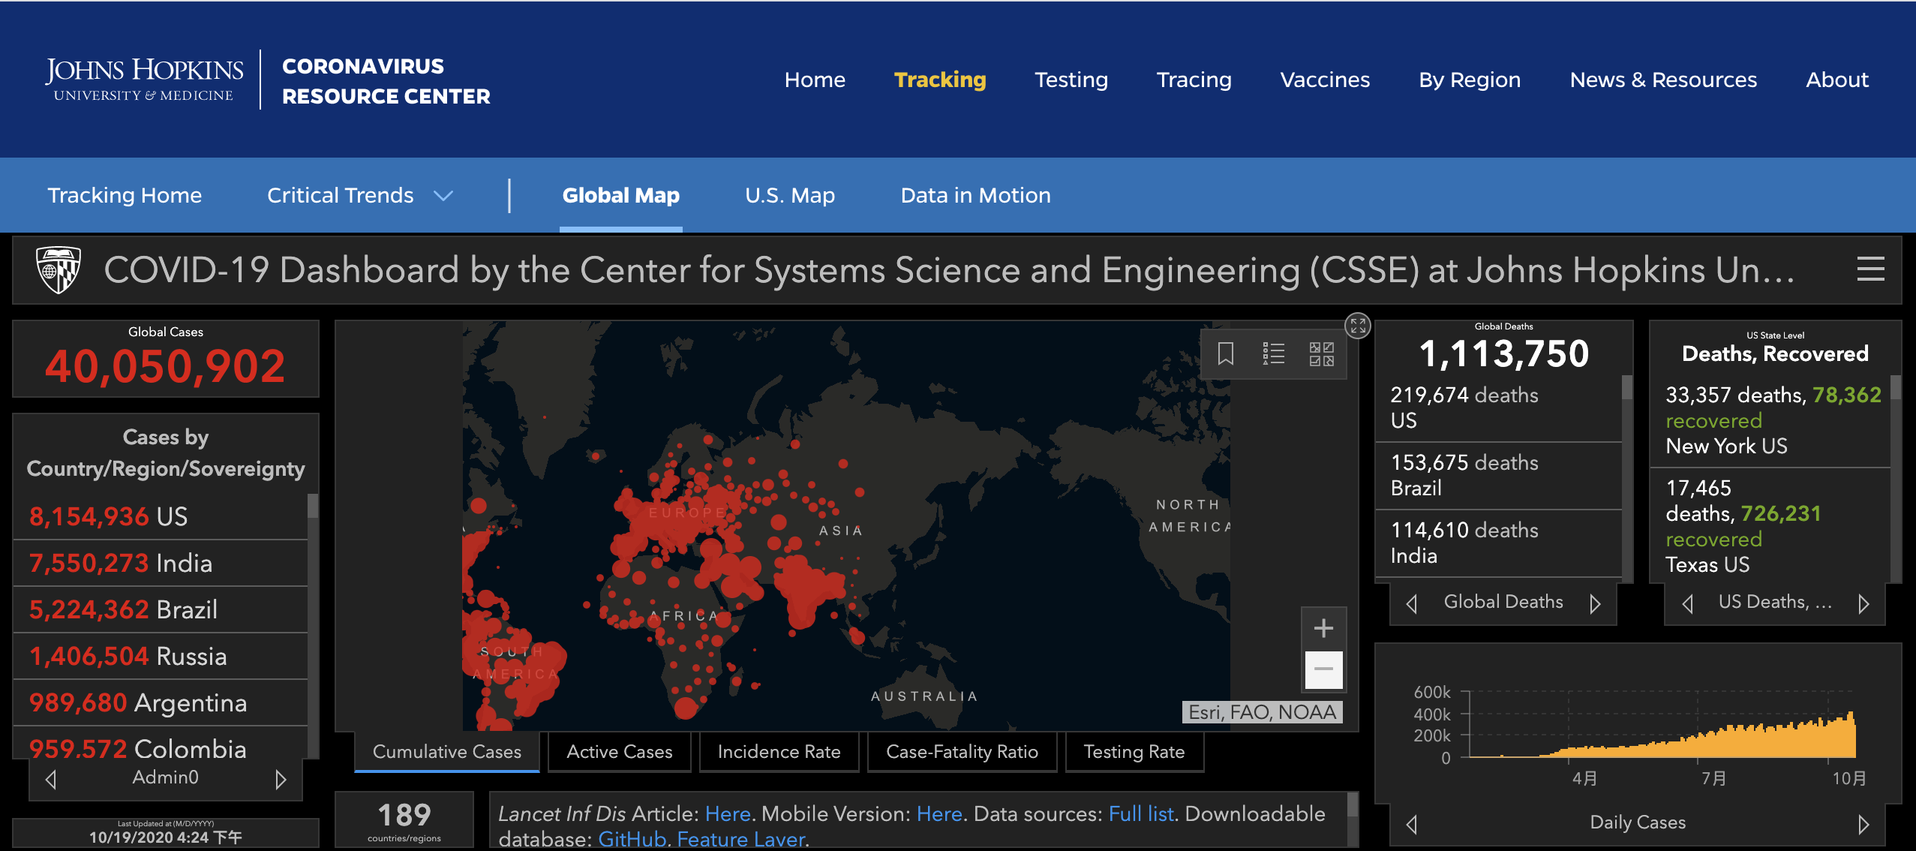Open the basemap gallery grid icon

coord(1321,353)
